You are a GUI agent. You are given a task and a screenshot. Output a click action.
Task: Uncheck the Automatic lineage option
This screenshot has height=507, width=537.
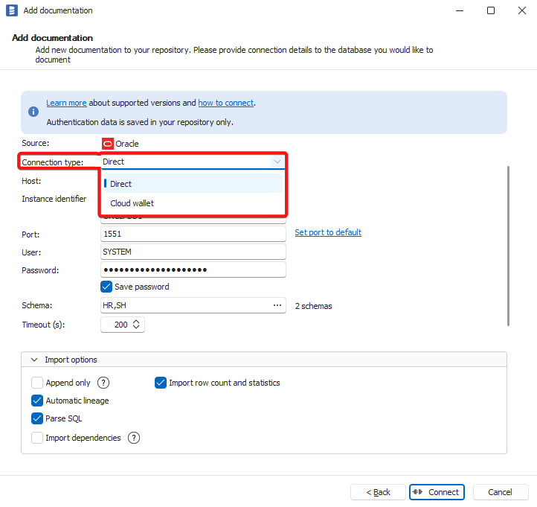coord(37,401)
